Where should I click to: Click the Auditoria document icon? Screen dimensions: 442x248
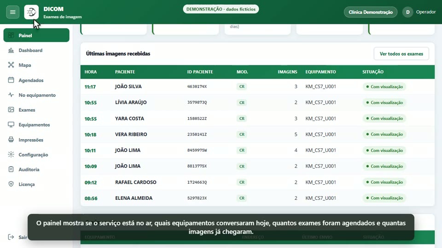tap(11, 169)
